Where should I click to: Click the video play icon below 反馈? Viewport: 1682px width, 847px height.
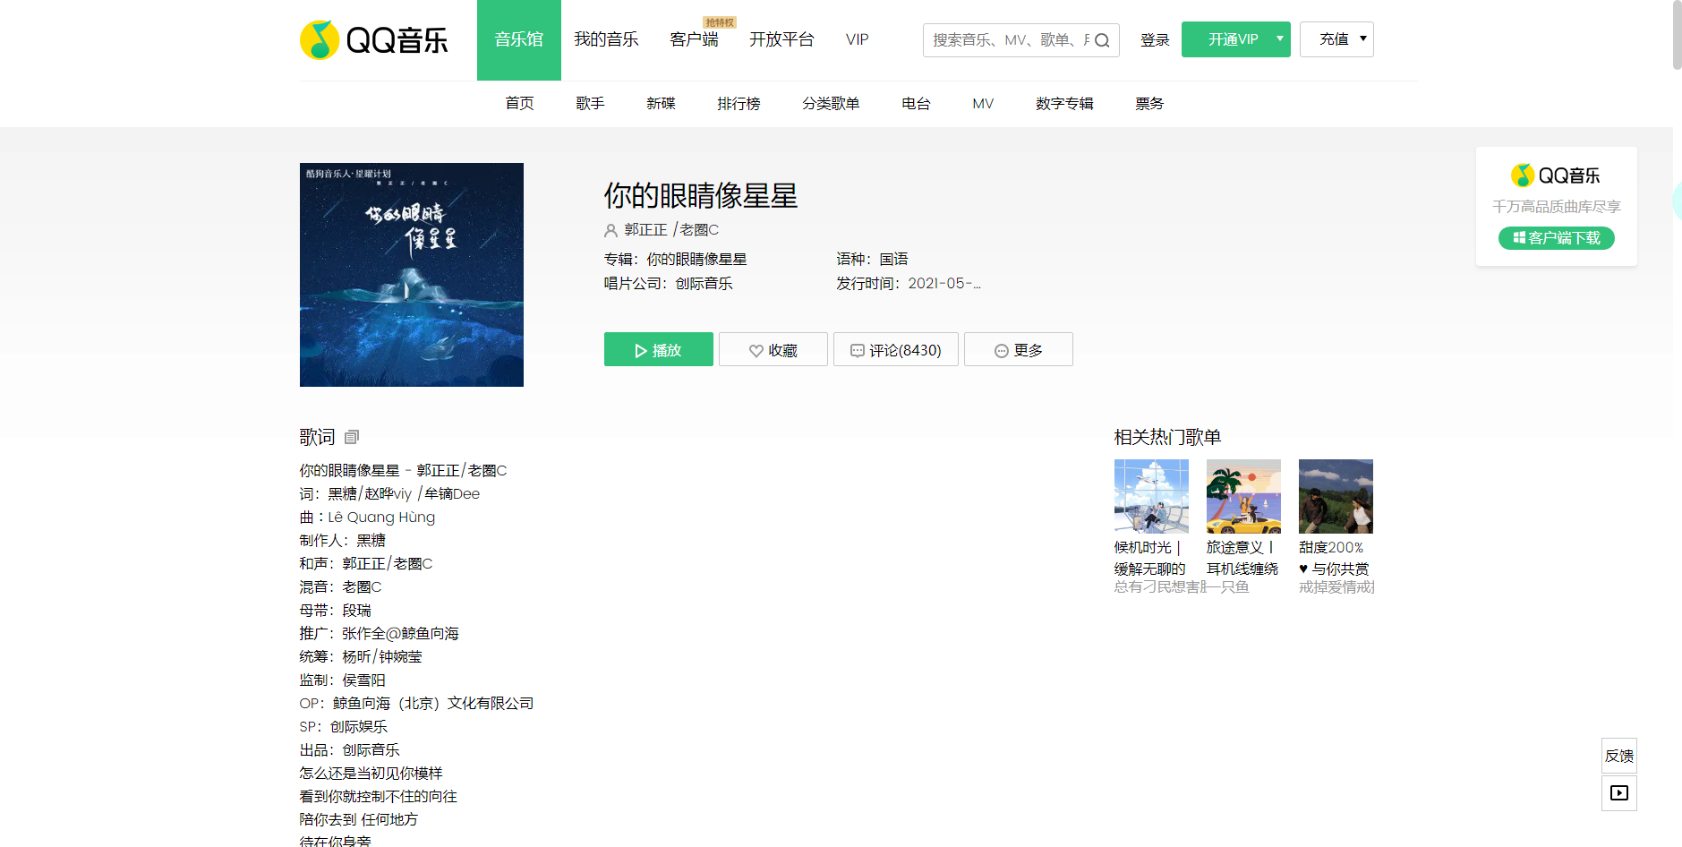1618,792
